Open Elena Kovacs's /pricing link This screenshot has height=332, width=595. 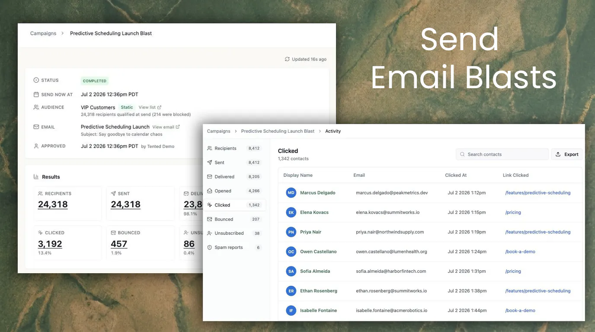tap(513, 213)
